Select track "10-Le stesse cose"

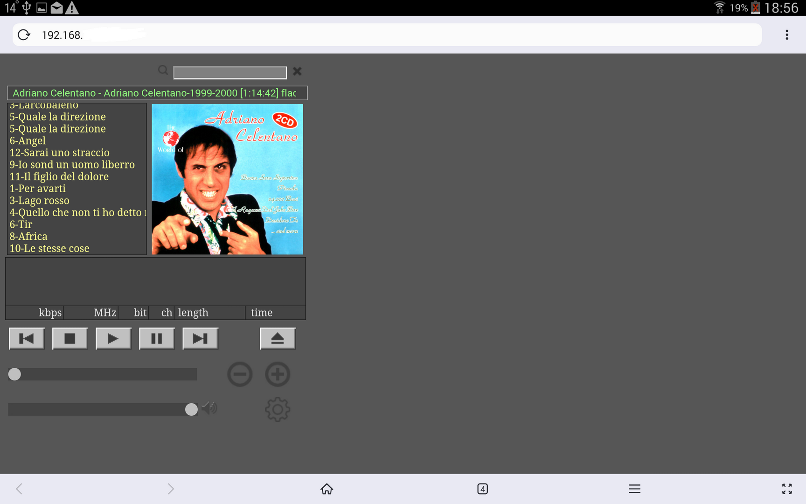(x=49, y=249)
